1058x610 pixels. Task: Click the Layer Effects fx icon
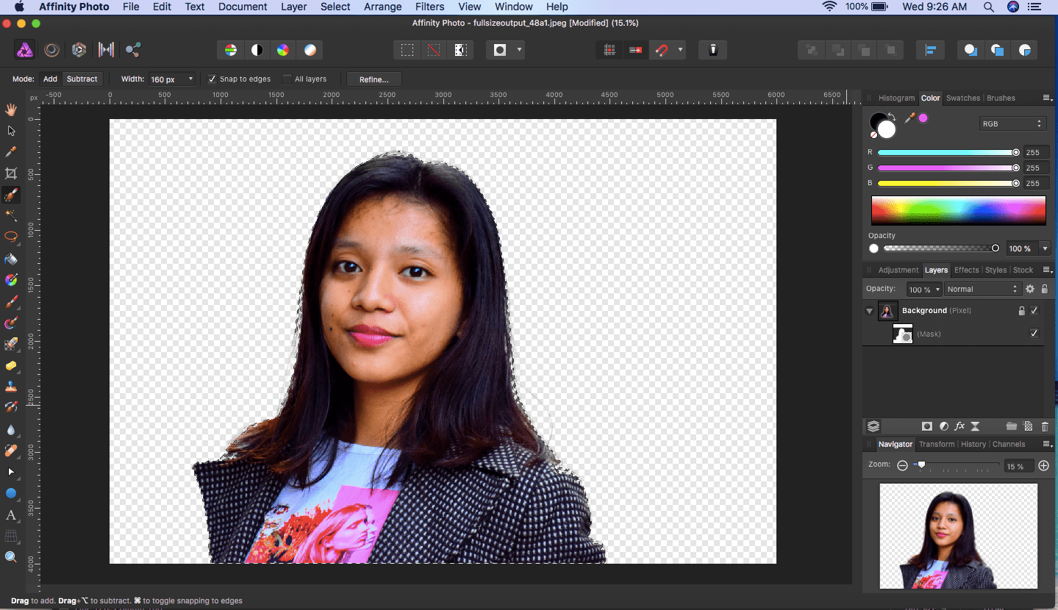point(959,426)
